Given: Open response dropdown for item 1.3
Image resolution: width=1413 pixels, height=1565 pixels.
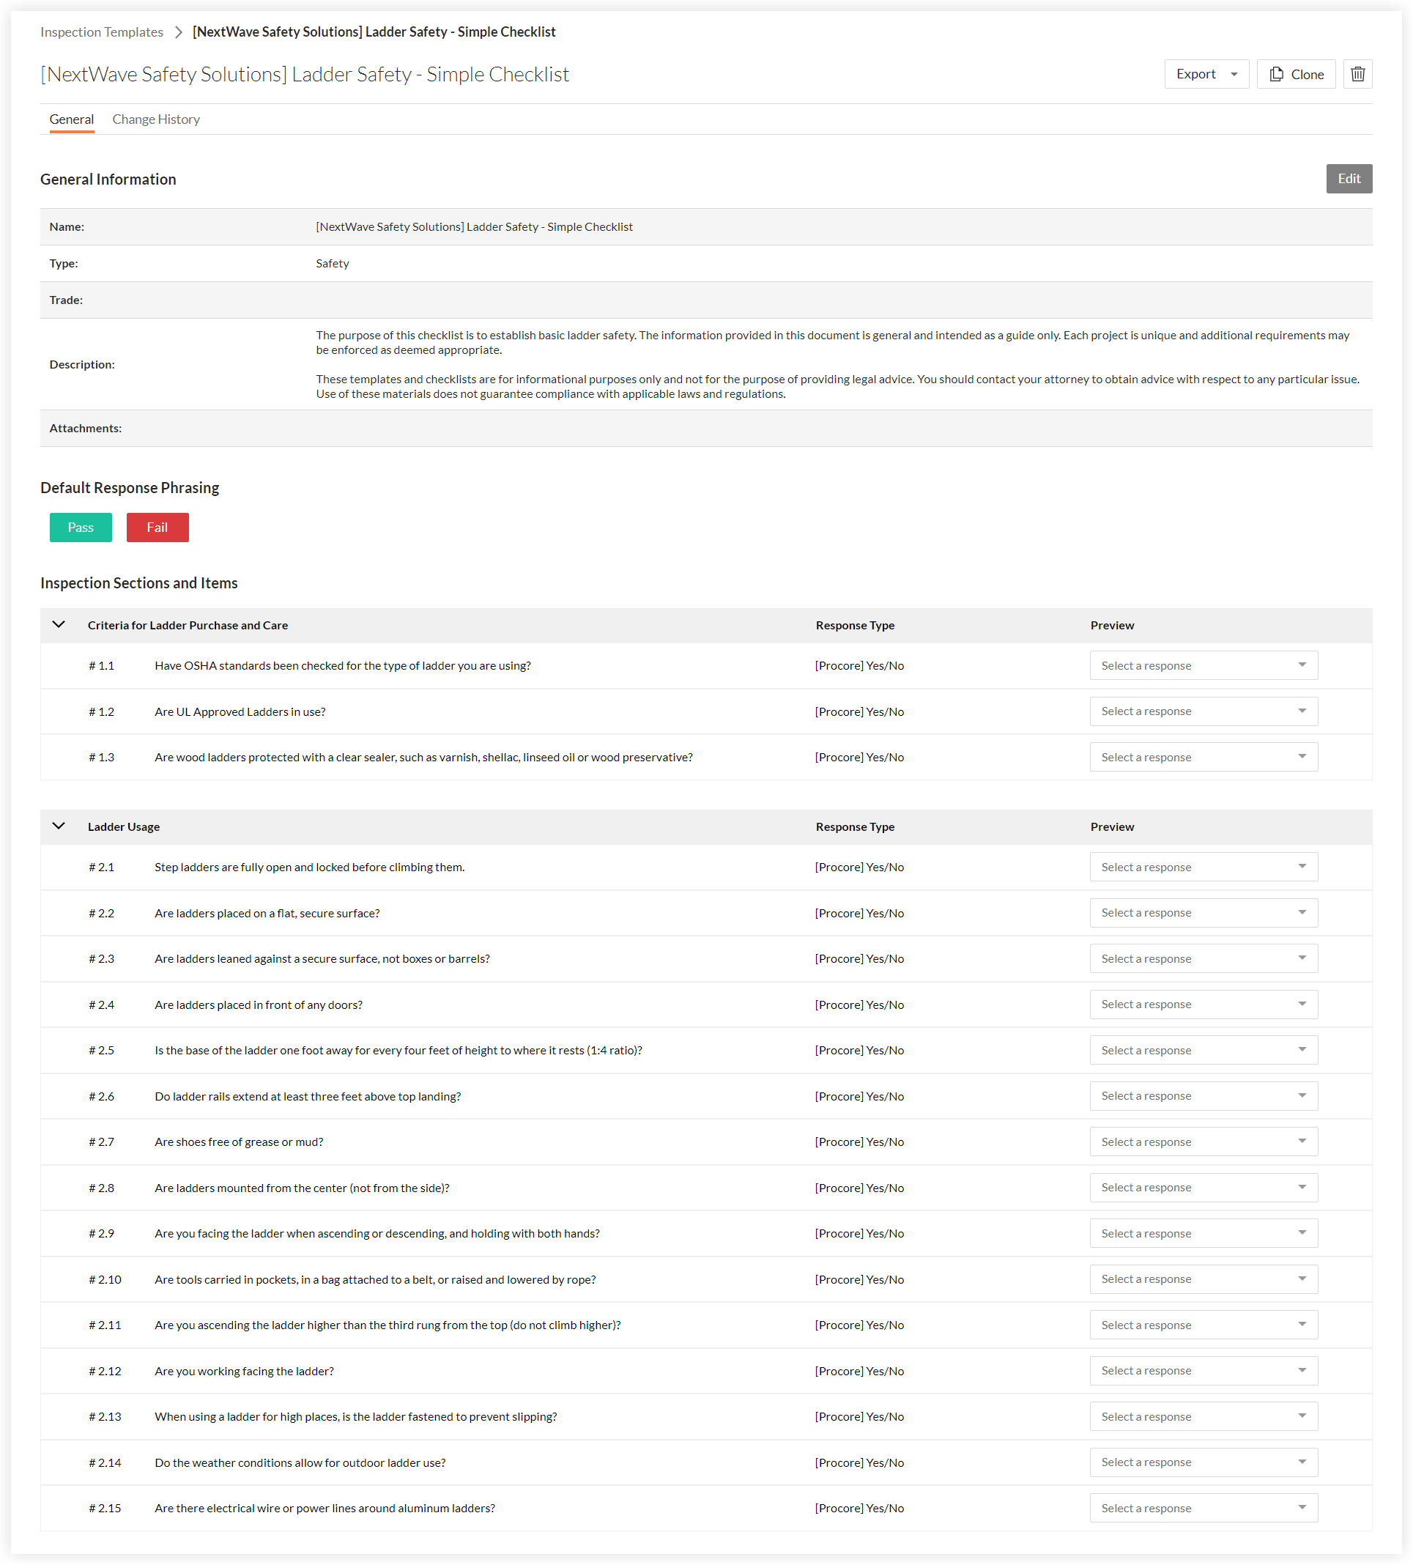Looking at the screenshot, I should (x=1203, y=757).
